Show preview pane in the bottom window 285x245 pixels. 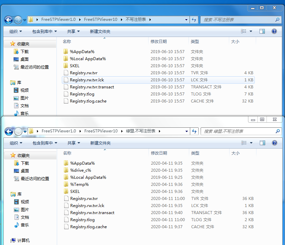[x=262, y=143]
